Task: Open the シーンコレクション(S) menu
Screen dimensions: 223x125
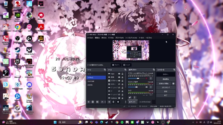Action: [x=131, y=38]
